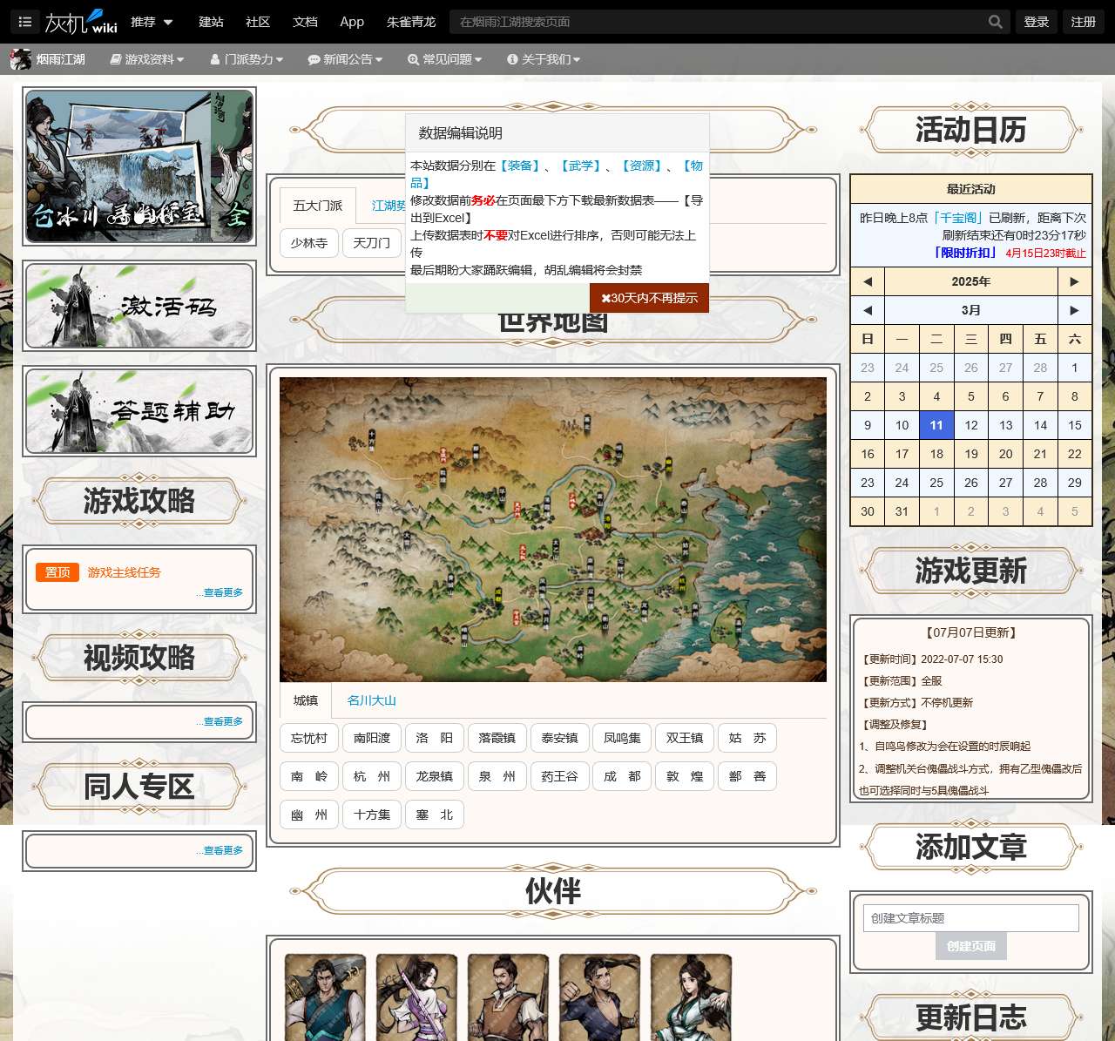Select the 五大门派 tab
This screenshot has height=1041, width=1115.
tap(317, 206)
